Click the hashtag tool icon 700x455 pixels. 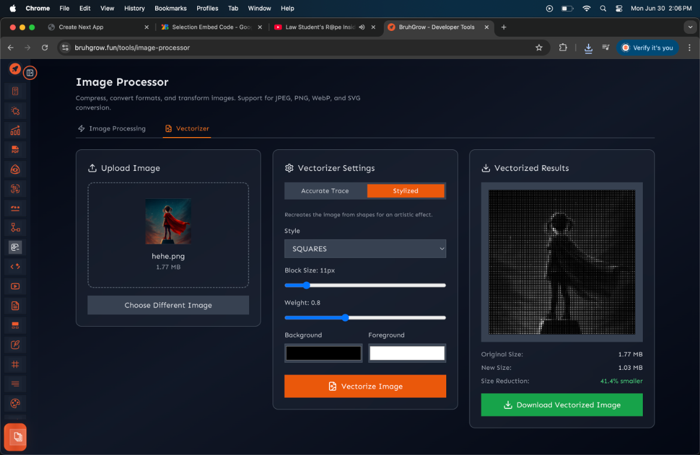(x=15, y=364)
